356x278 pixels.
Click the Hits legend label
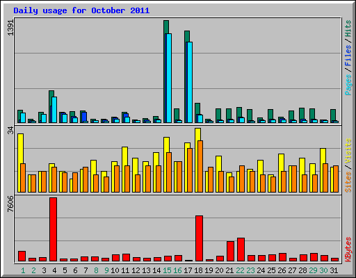(x=348, y=28)
